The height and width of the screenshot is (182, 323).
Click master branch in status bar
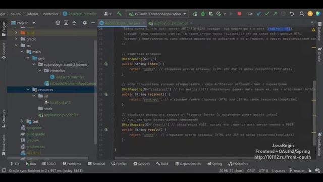(297, 171)
